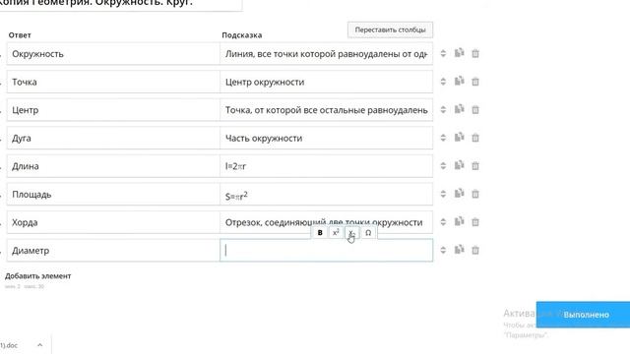Add a new row with Добавить элемент

coord(38,276)
